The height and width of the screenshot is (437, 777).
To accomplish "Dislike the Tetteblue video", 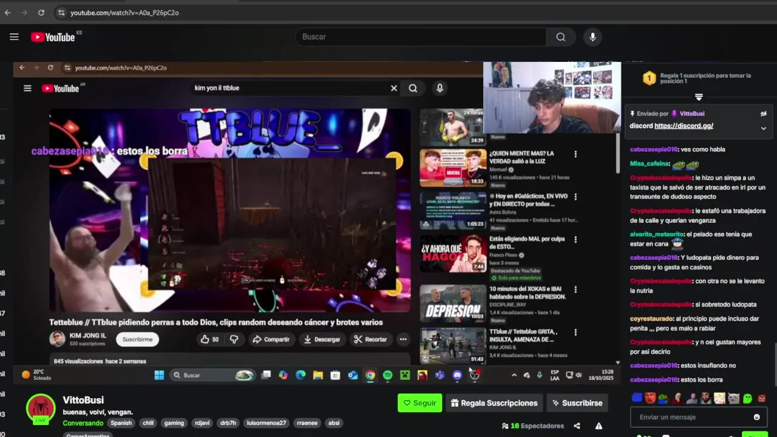I will click(234, 339).
